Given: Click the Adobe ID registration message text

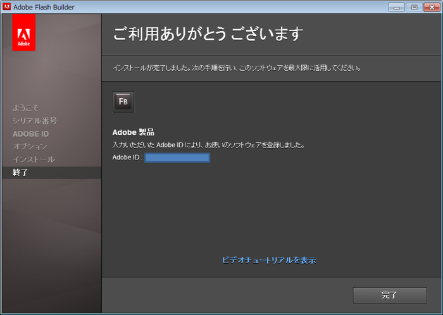Looking at the screenshot, I should tap(208, 145).
